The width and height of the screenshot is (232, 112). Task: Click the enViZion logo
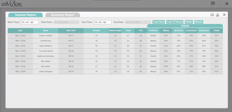pos(12,4)
